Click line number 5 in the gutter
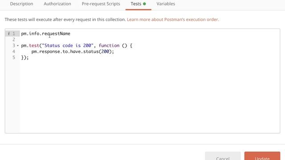The height and width of the screenshot is (160, 285). (x=14, y=57)
